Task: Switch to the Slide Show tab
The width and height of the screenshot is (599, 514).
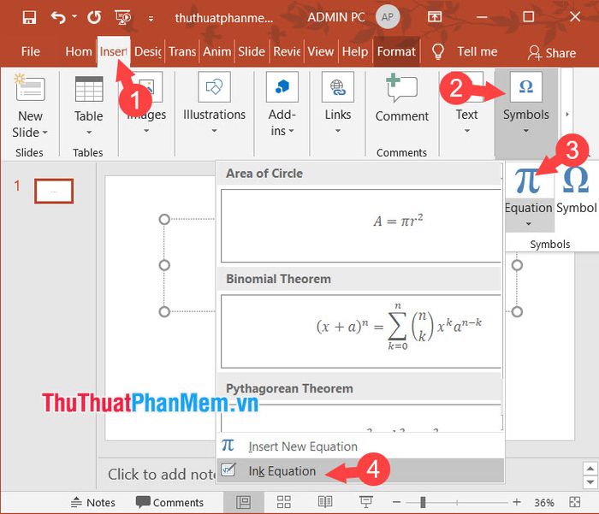Action: pos(252,51)
